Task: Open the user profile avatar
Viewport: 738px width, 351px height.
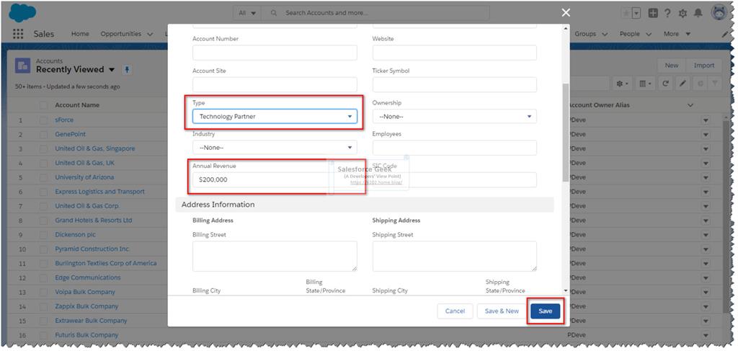Action: coord(719,13)
